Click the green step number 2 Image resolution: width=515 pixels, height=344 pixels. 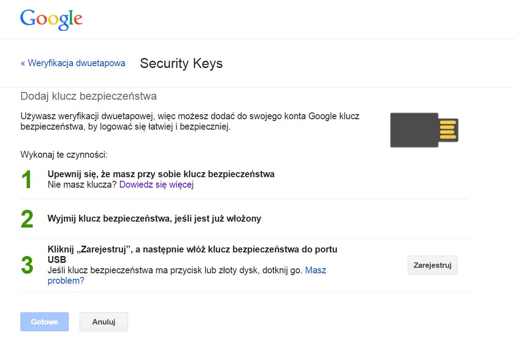pos(27,219)
